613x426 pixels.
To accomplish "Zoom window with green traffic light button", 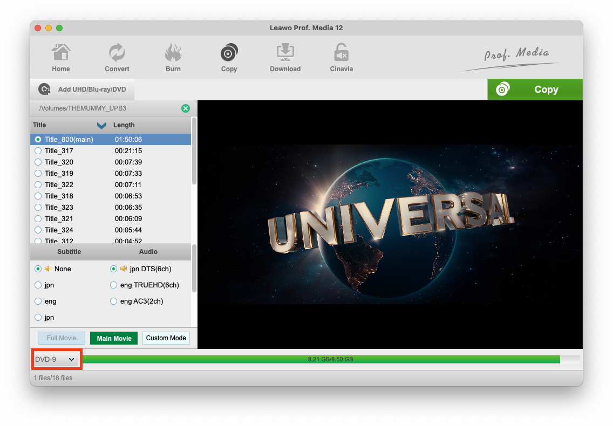I will click(59, 28).
